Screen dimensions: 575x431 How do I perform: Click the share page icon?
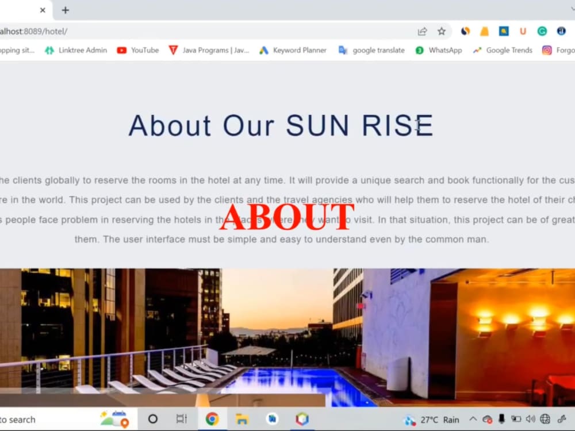tap(422, 31)
